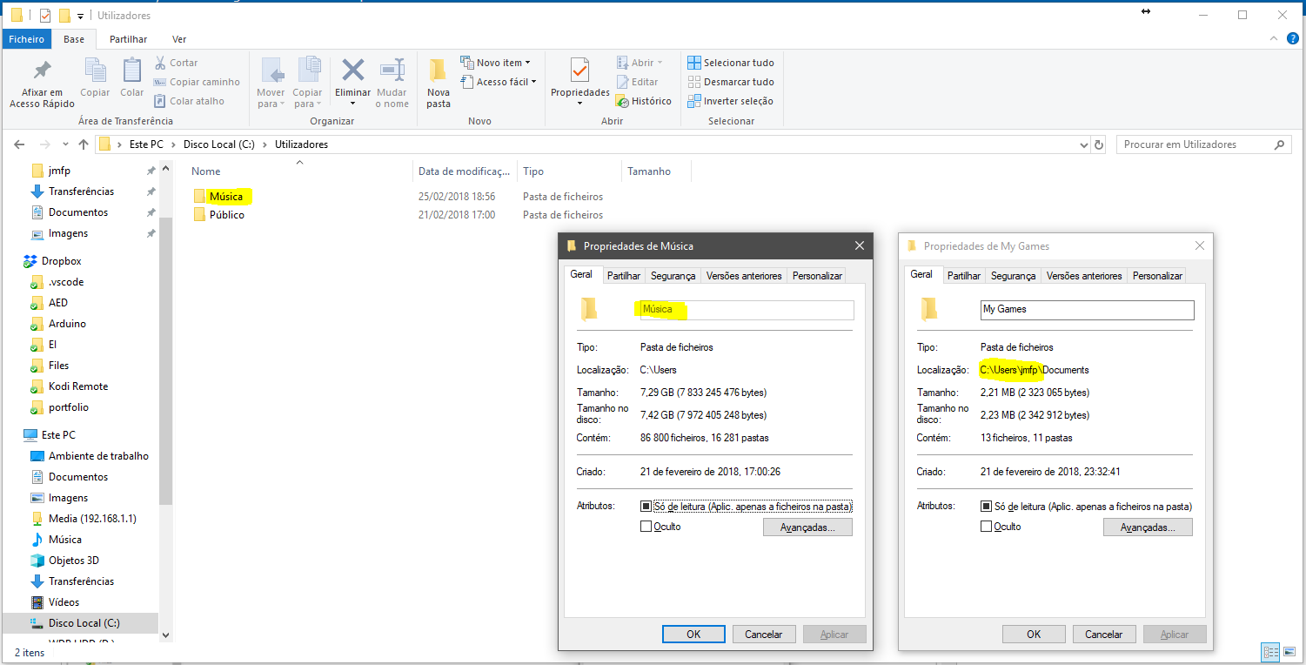Click OK in Propriedades de Música
The height and width of the screenshot is (665, 1306).
[x=693, y=635]
